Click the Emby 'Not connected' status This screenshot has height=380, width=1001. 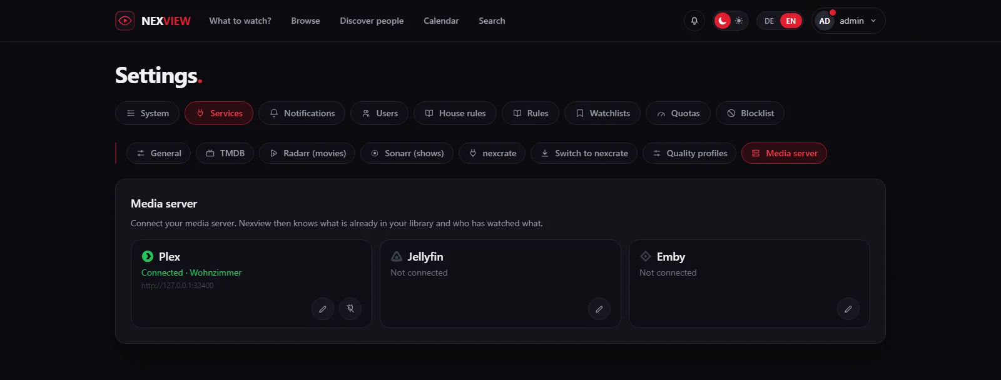pos(668,272)
